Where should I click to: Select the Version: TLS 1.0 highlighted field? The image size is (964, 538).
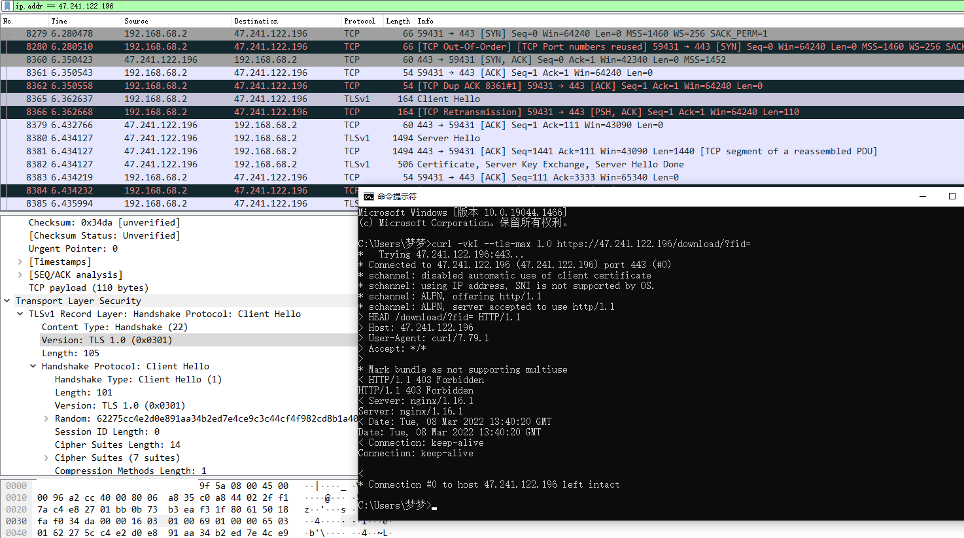[x=107, y=340]
